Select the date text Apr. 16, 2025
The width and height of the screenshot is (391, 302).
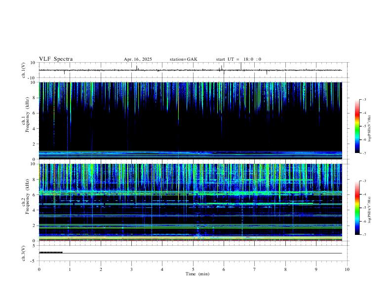[138, 59]
